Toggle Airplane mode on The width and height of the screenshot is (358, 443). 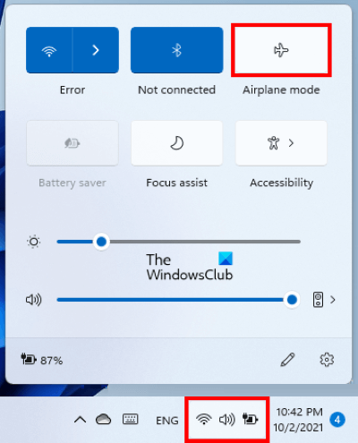[x=281, y=50]
